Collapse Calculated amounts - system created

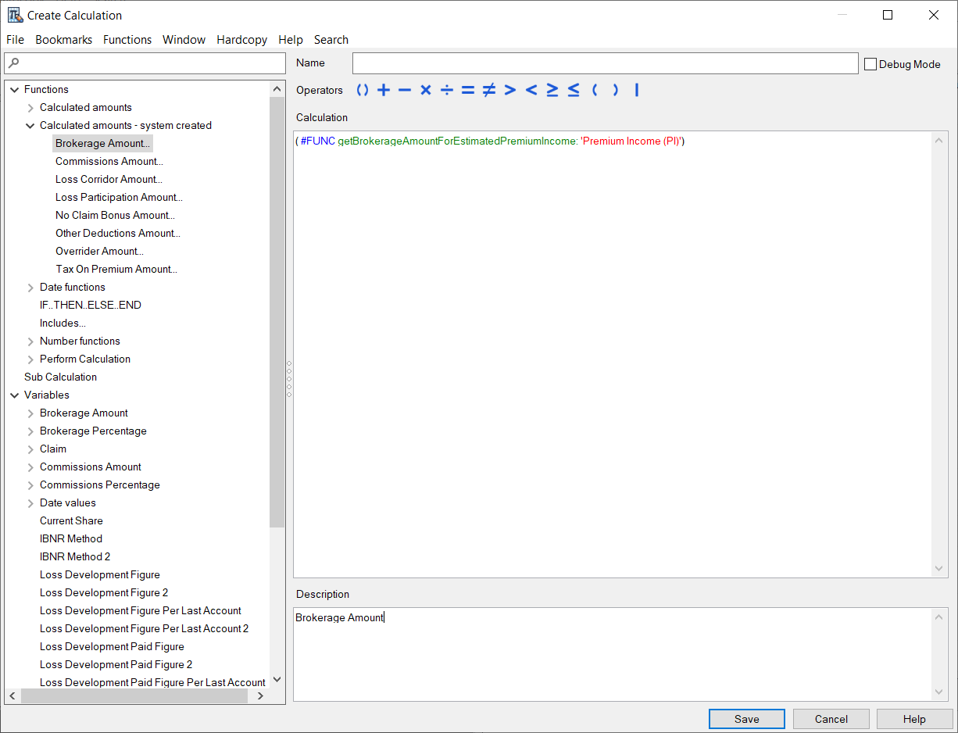pyautogui.click(x=30, y=126)
